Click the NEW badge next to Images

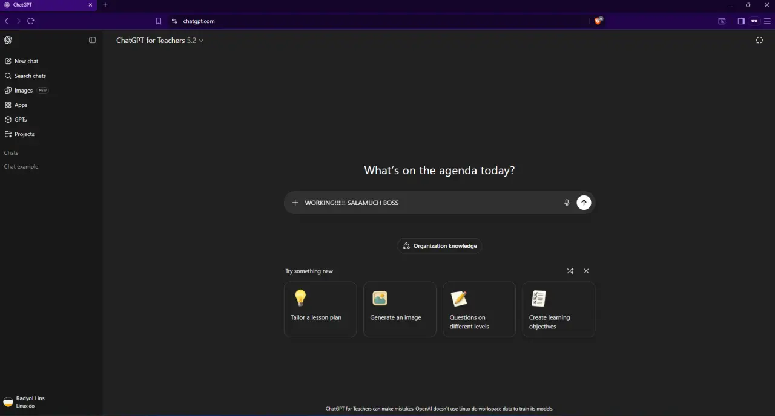click(42, 90)
